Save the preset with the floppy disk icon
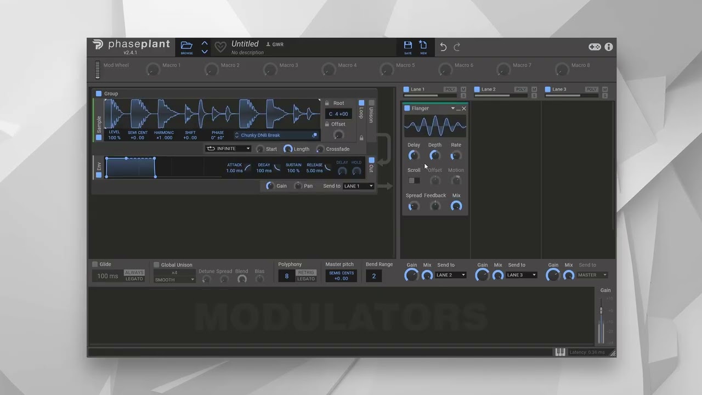Viewport: 702px width, 395px height. [408, 45]
